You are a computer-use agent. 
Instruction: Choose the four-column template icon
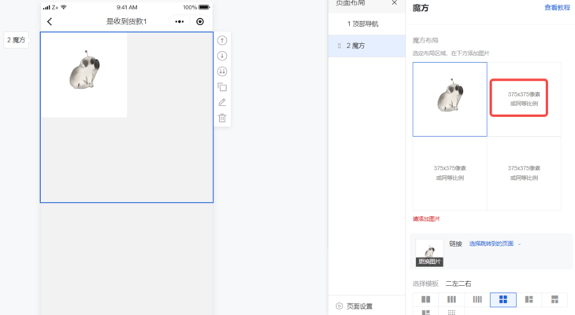[477, 299]
